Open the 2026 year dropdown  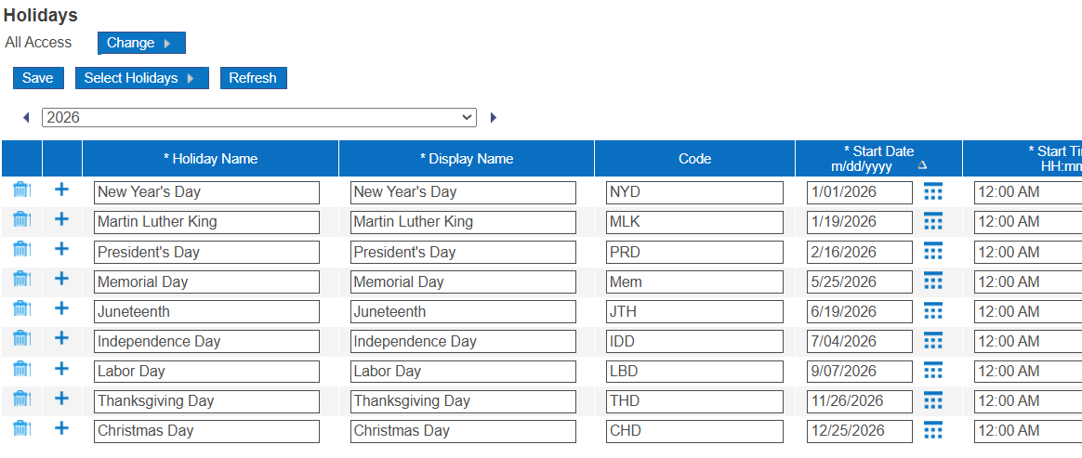(x=258, y=117)
